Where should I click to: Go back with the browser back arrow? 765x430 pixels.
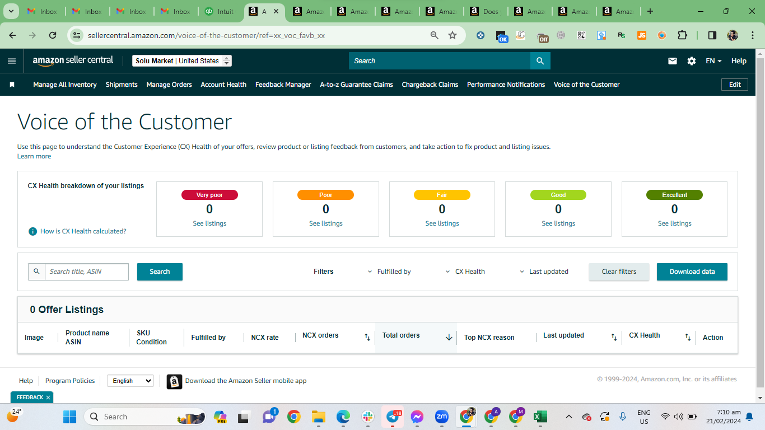(12, 35)
